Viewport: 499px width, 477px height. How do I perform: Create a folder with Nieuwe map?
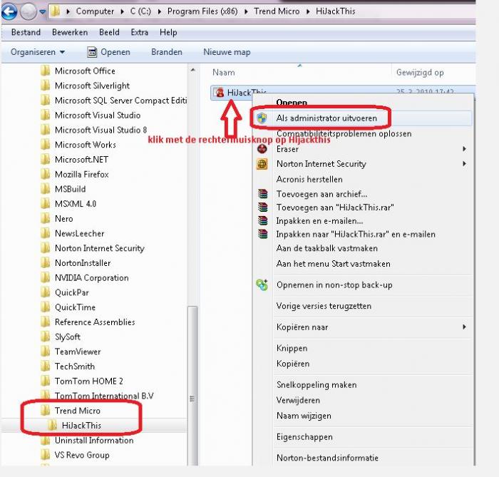point(227,52)
